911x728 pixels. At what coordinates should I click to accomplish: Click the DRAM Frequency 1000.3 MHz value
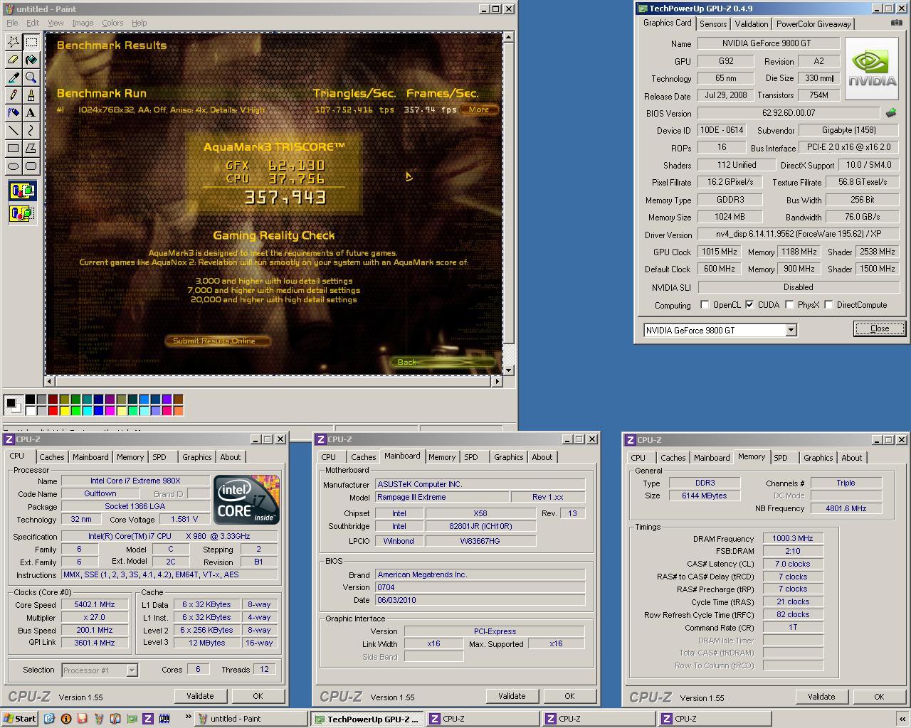tap(793, 538)
